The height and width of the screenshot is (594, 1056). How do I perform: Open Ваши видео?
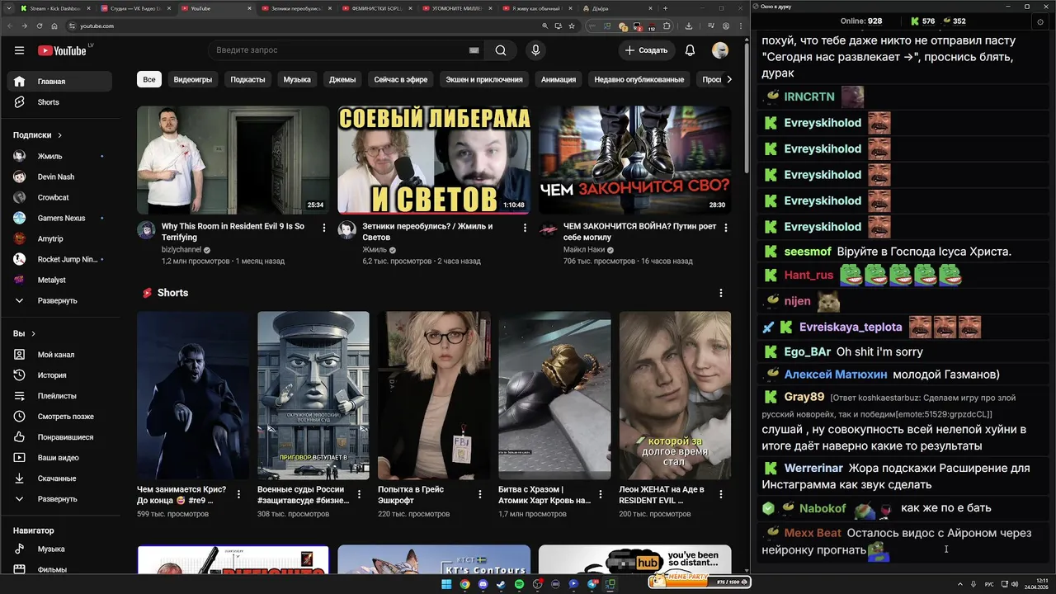click(x=59, y=458)
